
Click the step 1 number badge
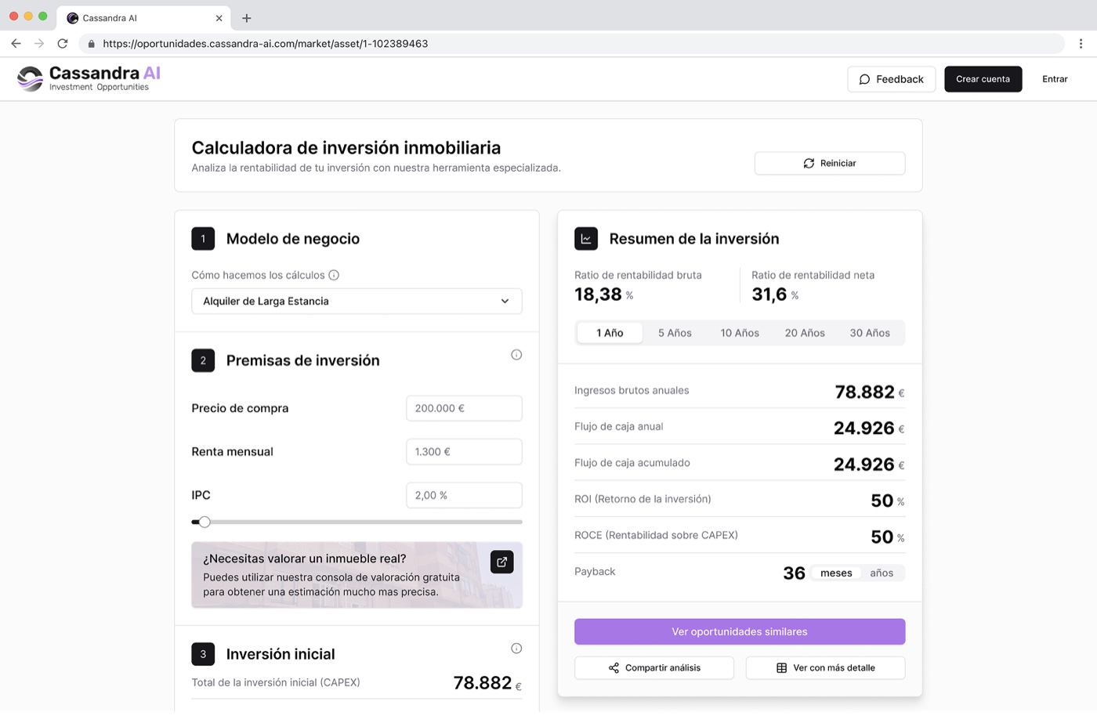[x=203, y=239]
